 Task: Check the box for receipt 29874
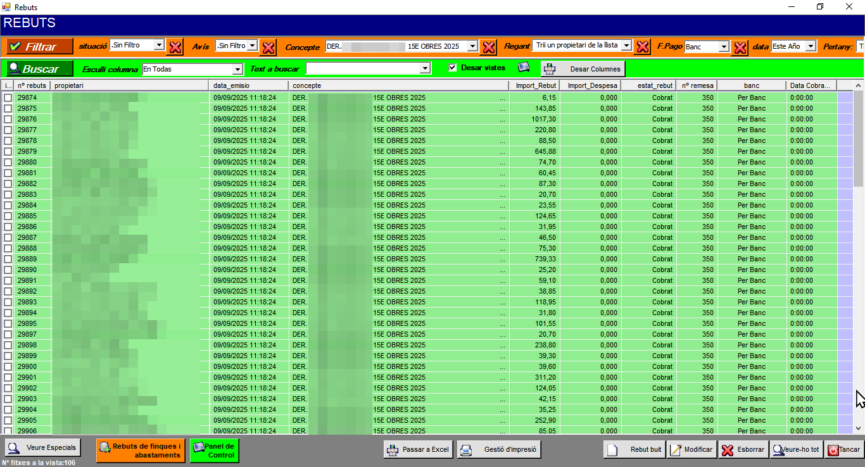coord(8,97)
